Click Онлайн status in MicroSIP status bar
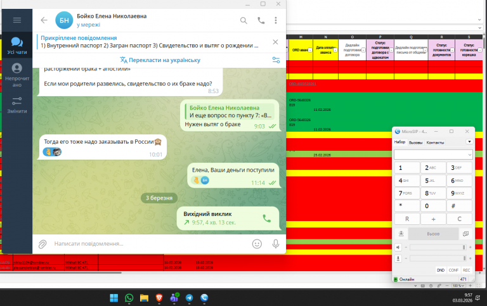Viewport: 487px width, 306px height. pyautogui.click(x=406, y=279)
